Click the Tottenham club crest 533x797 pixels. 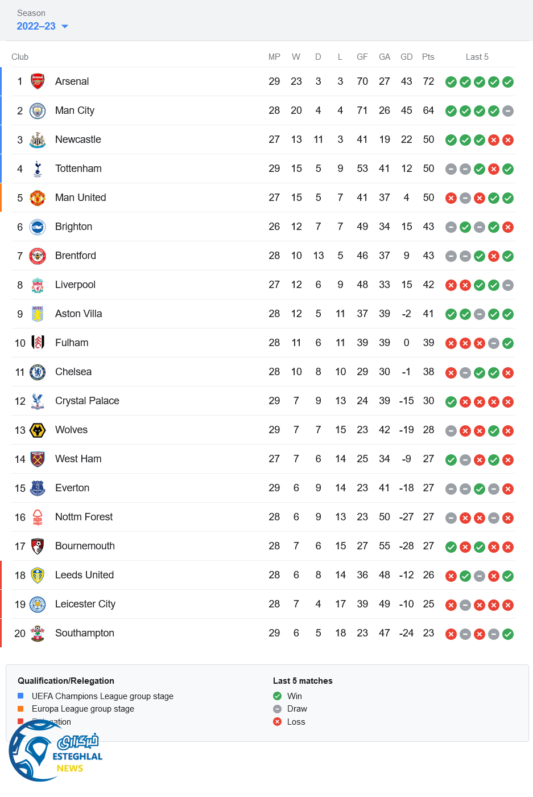(x=38, y=169)
